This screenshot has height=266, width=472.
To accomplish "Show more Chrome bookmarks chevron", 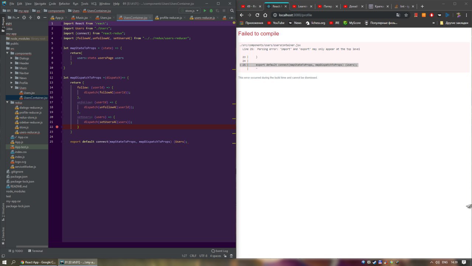I will (434, 23).
